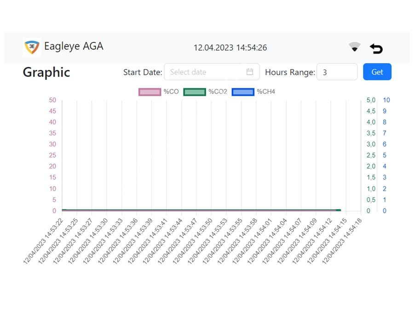This screenshot has width=414, height=311.
Task: Click the green data point at line end
Action: [338, 210]
